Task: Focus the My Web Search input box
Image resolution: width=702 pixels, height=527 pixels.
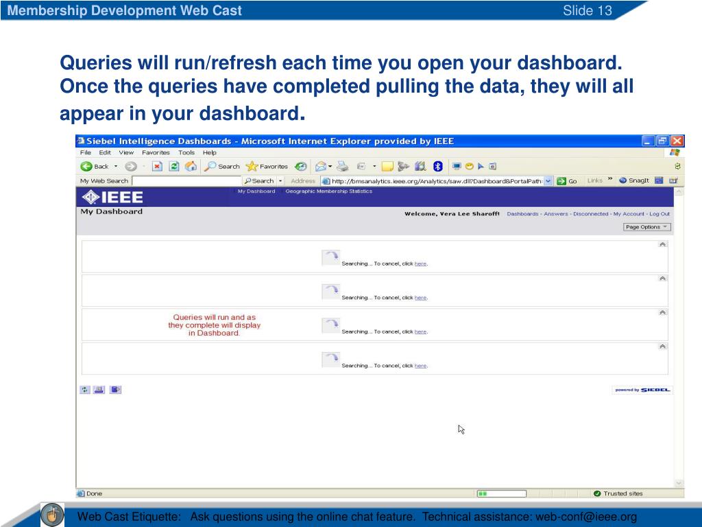Action: [186, 181]
